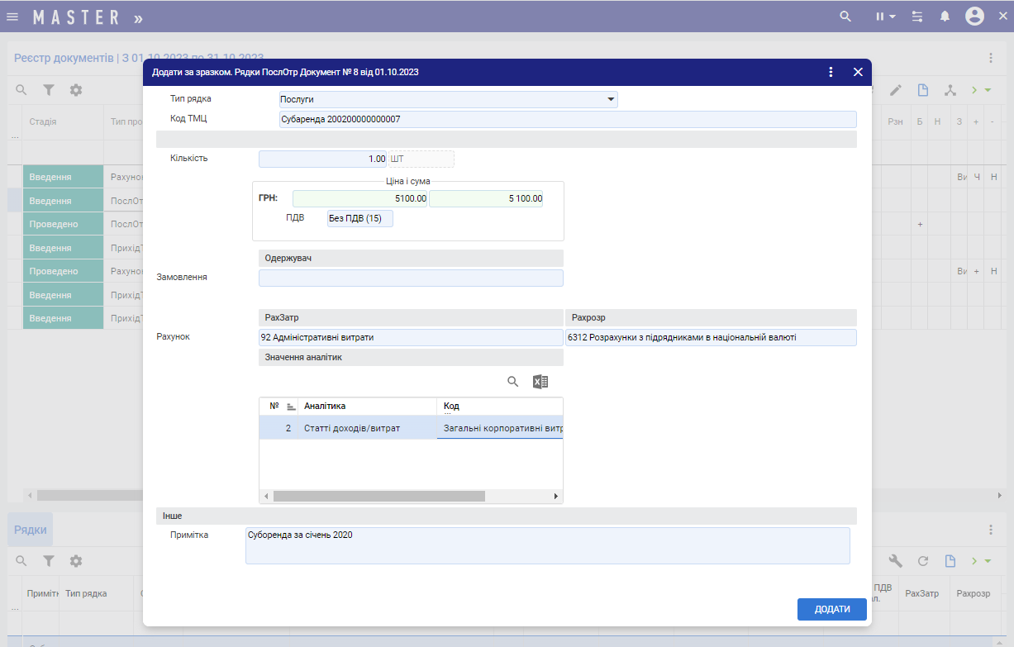Switch to the Рядки tab

pos(31,530)
